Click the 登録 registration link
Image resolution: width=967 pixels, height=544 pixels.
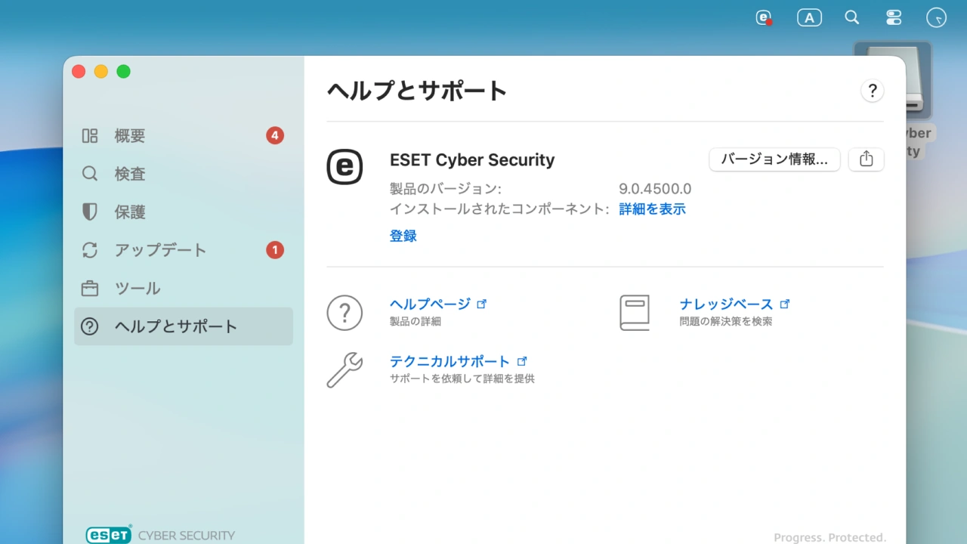(403, 236)
